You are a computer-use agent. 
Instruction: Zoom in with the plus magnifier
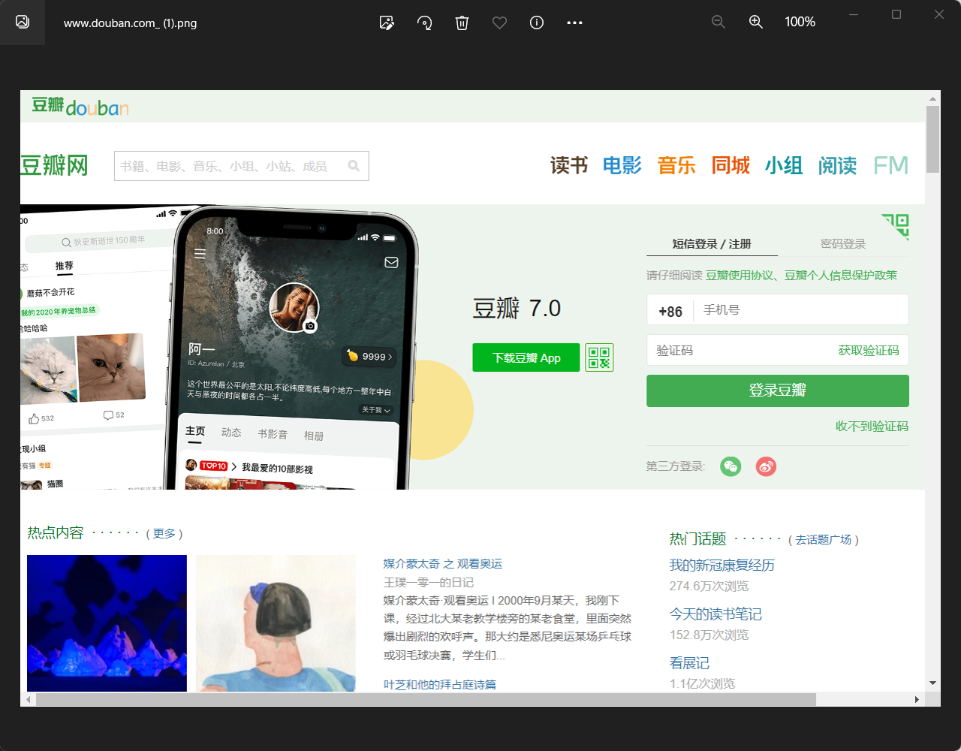click(756, 23)
